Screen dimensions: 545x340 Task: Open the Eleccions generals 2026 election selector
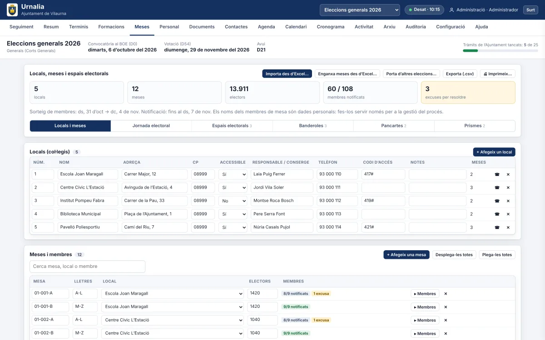pyautogui.click(x=360, y=10)
